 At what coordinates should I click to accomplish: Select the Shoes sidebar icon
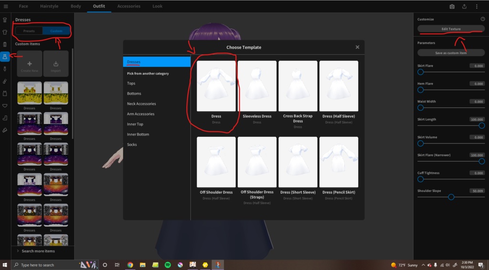(5, 130)
